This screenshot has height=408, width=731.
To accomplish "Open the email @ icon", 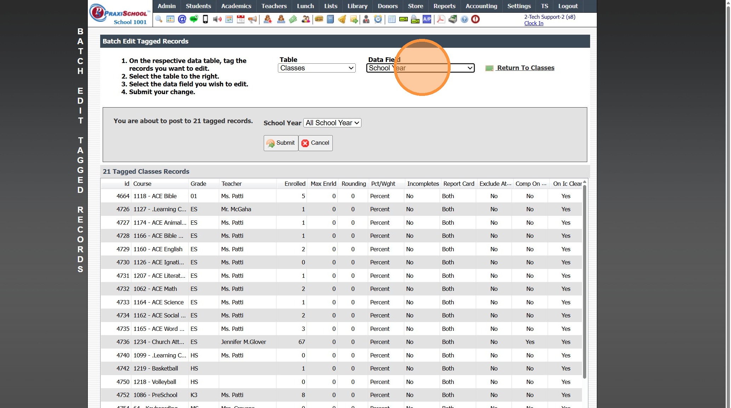I will point(182,19).
